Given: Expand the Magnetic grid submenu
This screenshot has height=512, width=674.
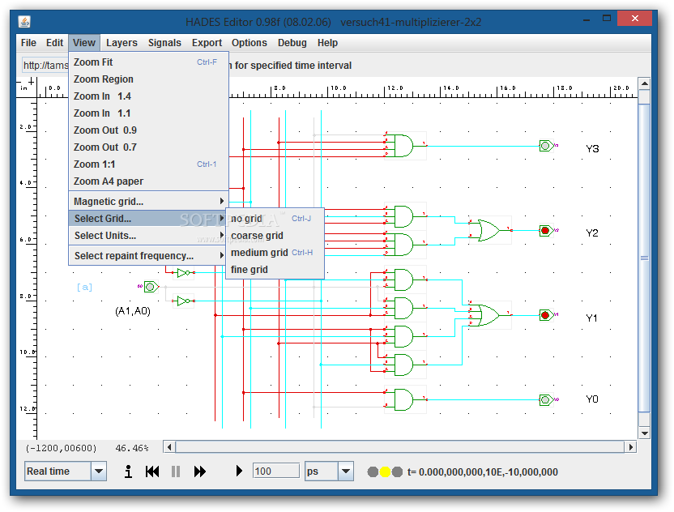Looking at the screenshot, I should click(x=148, y=201).
